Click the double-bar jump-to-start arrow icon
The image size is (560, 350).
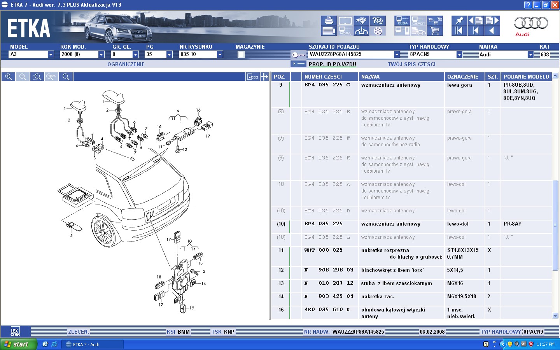459,31
